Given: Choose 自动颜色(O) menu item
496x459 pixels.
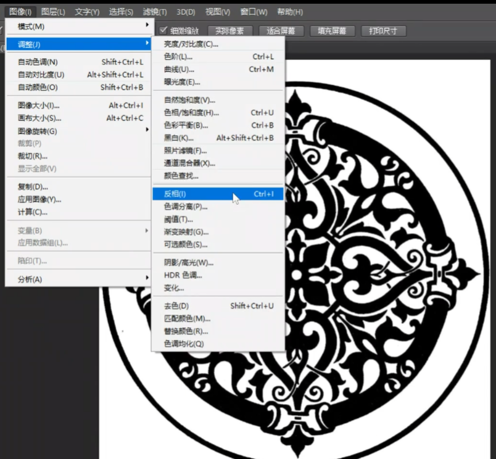Looking at the screenshot, I should [78, 88].
